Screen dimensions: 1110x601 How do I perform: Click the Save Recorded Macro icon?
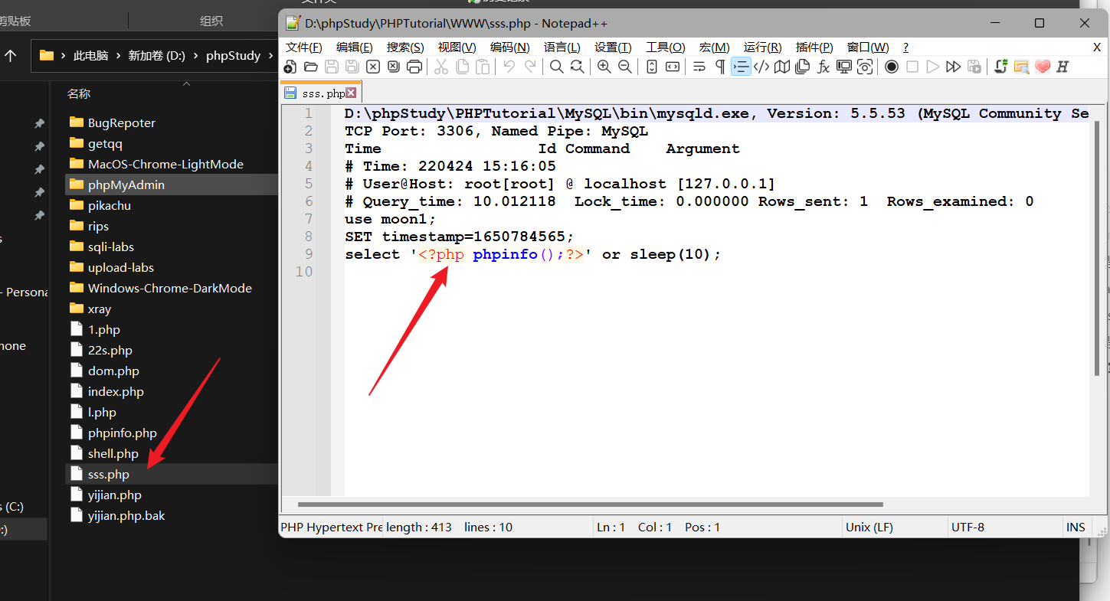(x=974, y=67)
